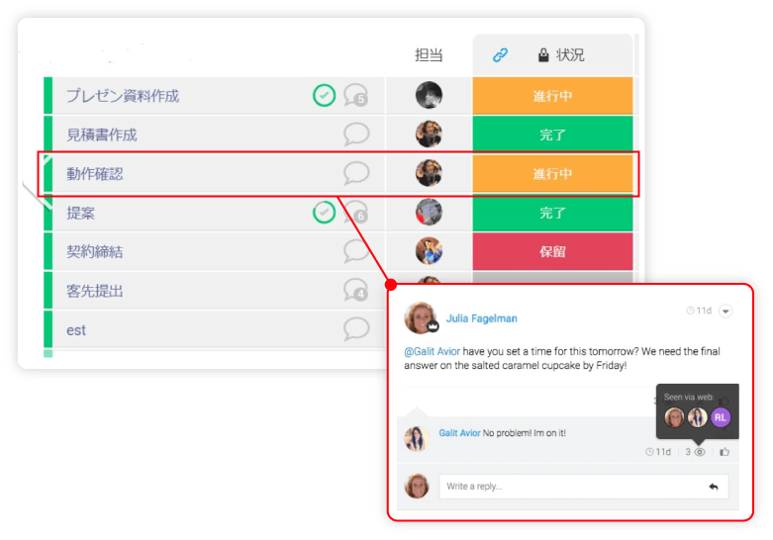Screen dimensions: 773x540
Task: Open comment bubble for 動作確認
Action: (356, 173)
